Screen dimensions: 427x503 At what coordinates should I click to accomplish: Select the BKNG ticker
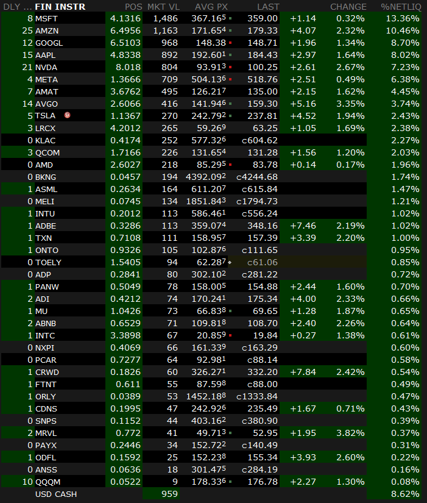(x=46, y=177)
